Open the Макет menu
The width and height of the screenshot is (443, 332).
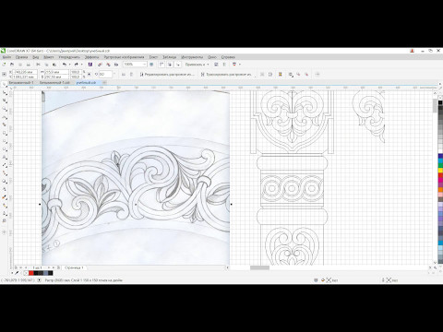pos(49,57)
